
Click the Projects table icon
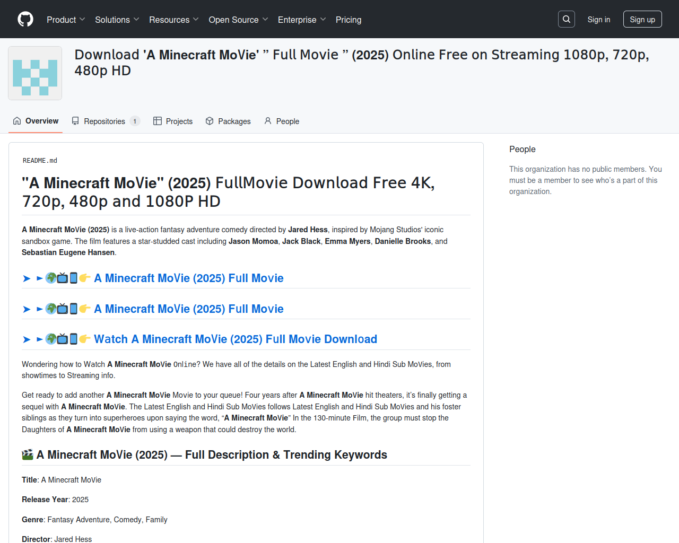click(158, 121)
